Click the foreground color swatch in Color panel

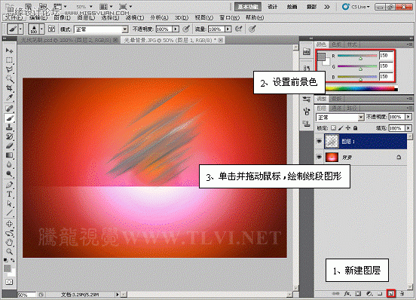coord(321,57)
